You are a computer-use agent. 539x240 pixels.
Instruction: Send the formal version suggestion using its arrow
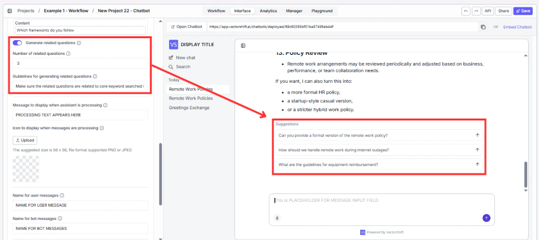coord(477,135)
